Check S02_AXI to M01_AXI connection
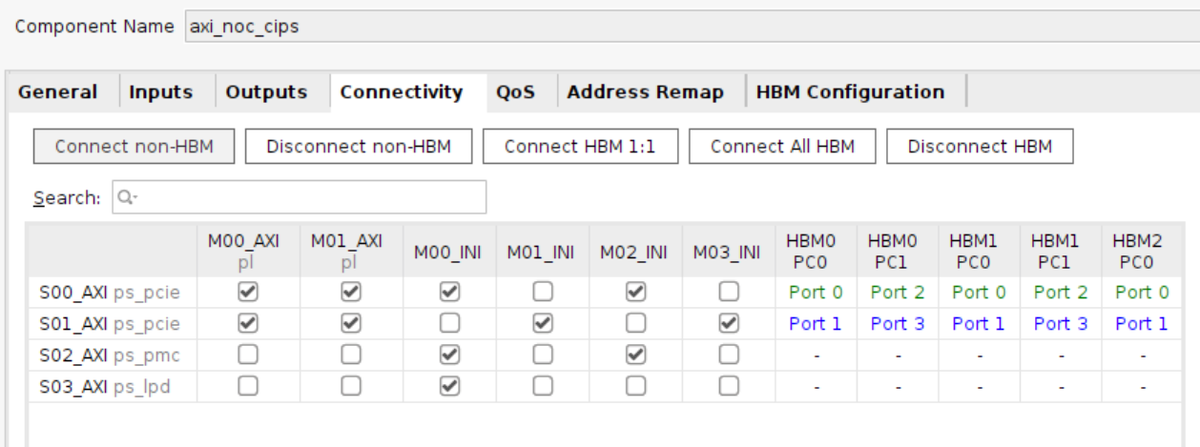This screenshot has width=1200, height=447. click(351, 355)
